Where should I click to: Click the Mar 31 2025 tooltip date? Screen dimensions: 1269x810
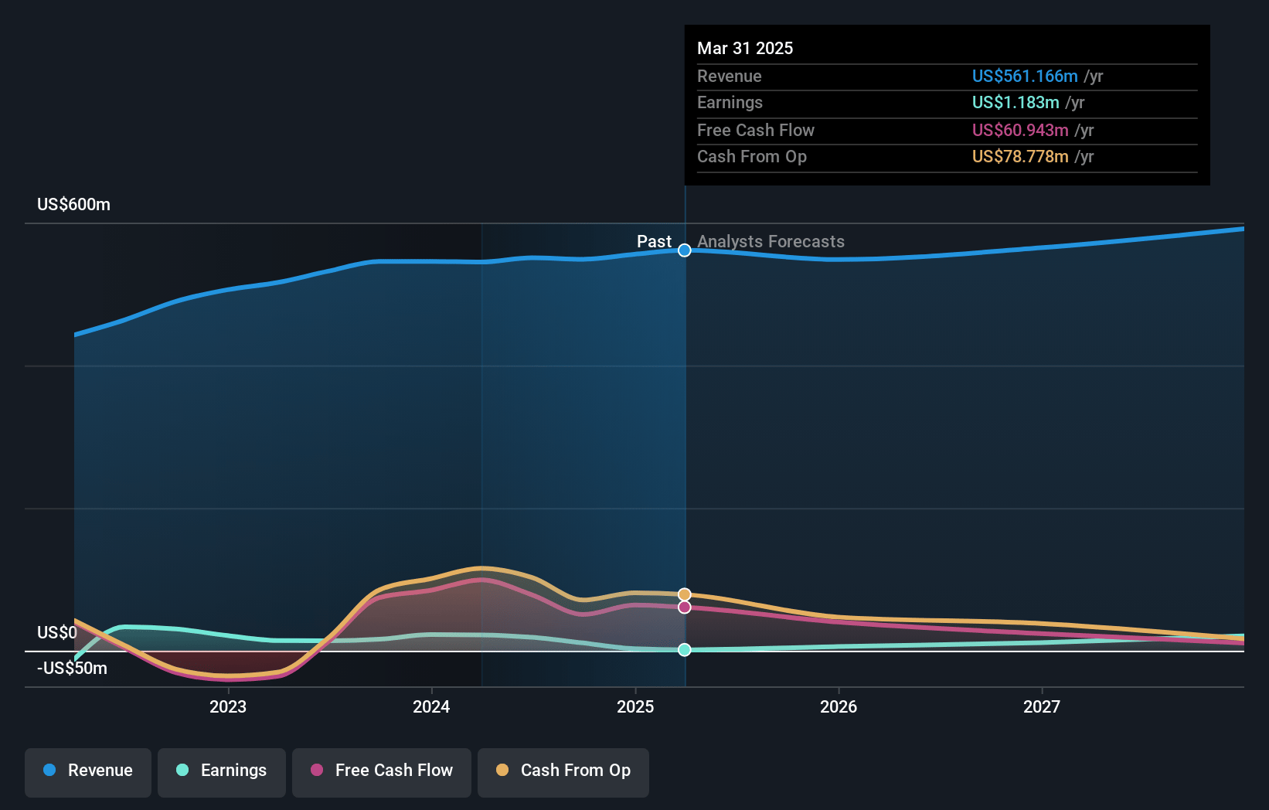[745, 48]
